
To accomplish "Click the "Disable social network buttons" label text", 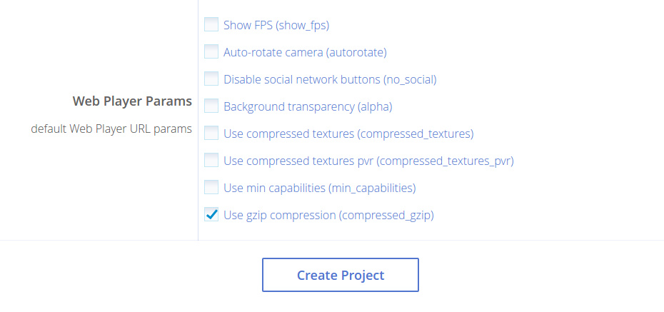I will pos(302,79).
